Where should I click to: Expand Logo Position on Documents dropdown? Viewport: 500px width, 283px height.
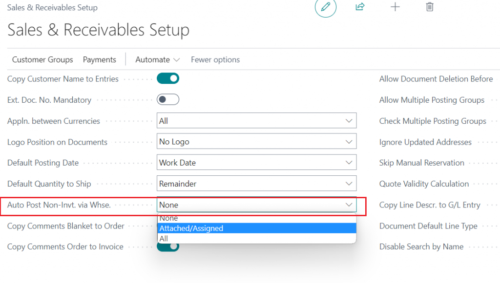coord(256,141)
